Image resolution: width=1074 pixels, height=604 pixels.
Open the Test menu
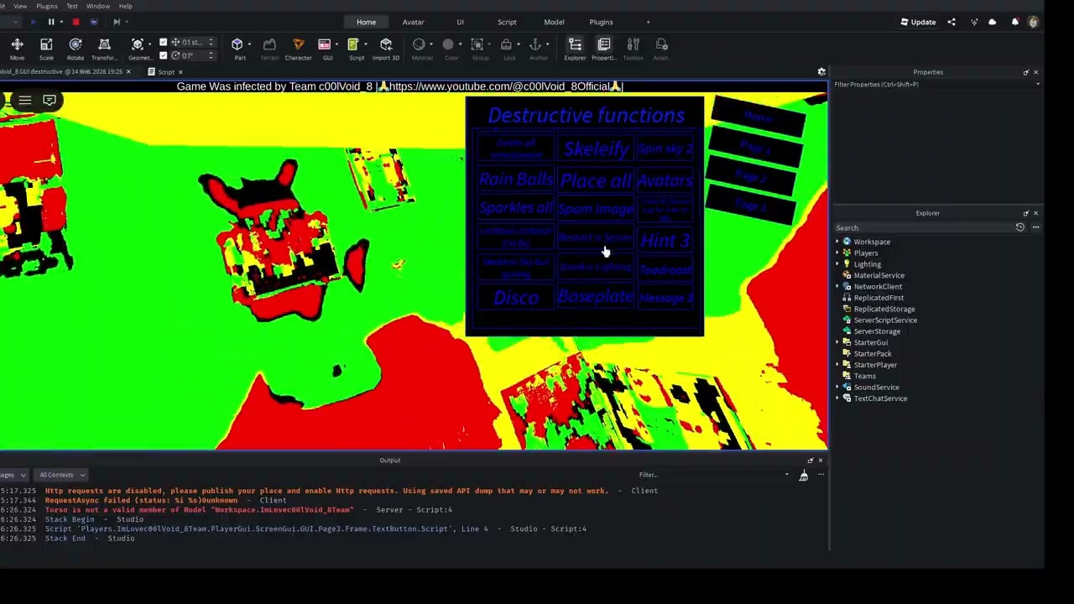pos(72,6)
